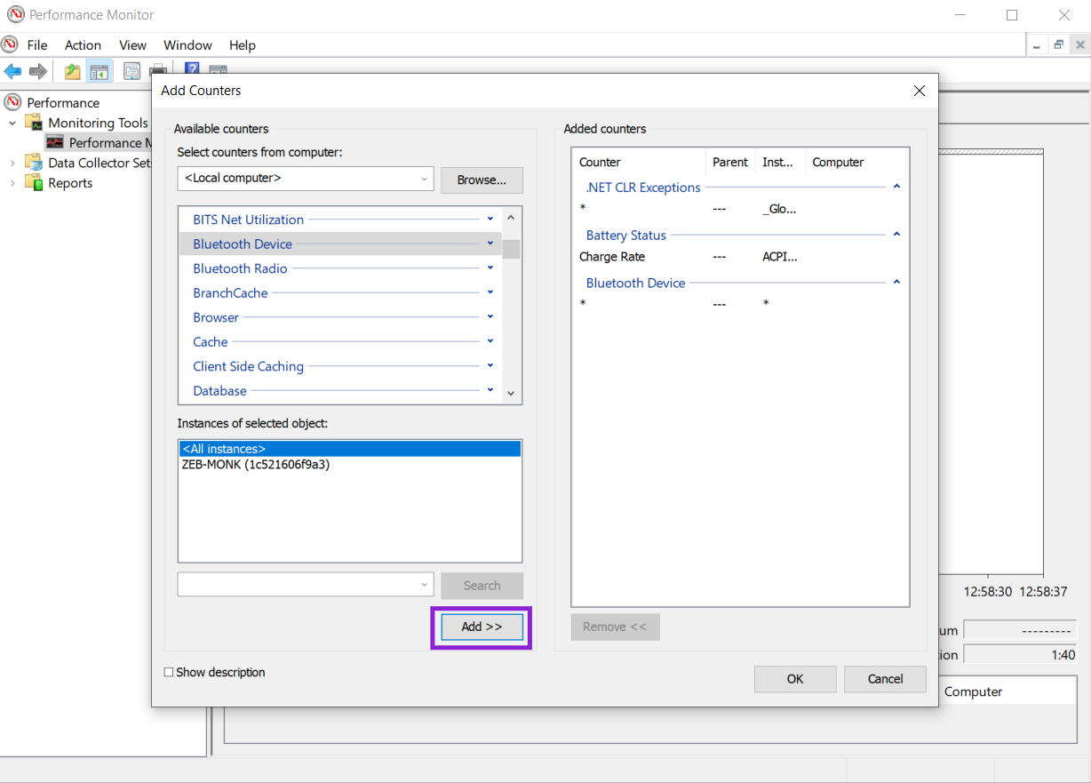This screenshot has height=783, width=1091.
Task: Click the Add >> button
Action: coord(482,627)
